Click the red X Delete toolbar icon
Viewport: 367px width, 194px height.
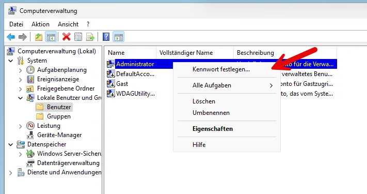[x=67, y=37]
